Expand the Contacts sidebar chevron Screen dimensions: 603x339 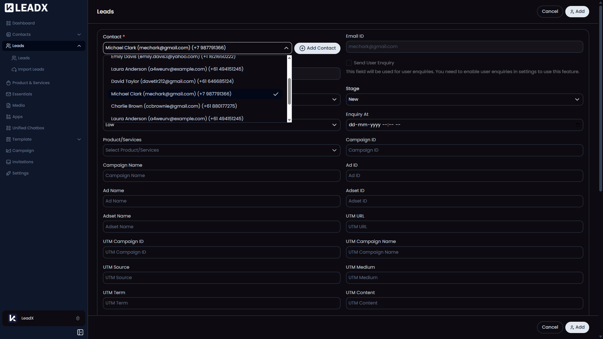(x=79, y=35)
